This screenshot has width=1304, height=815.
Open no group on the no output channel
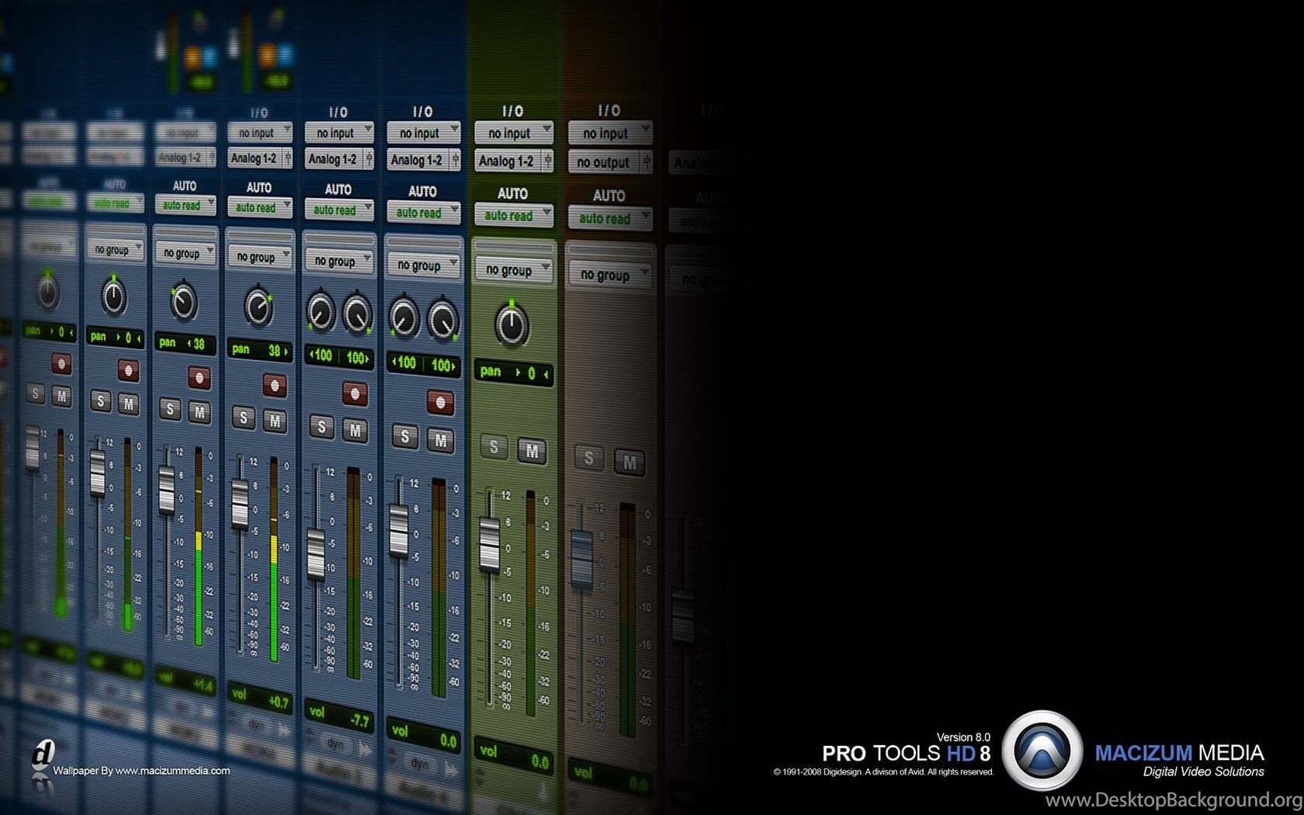tap(610, 274)
